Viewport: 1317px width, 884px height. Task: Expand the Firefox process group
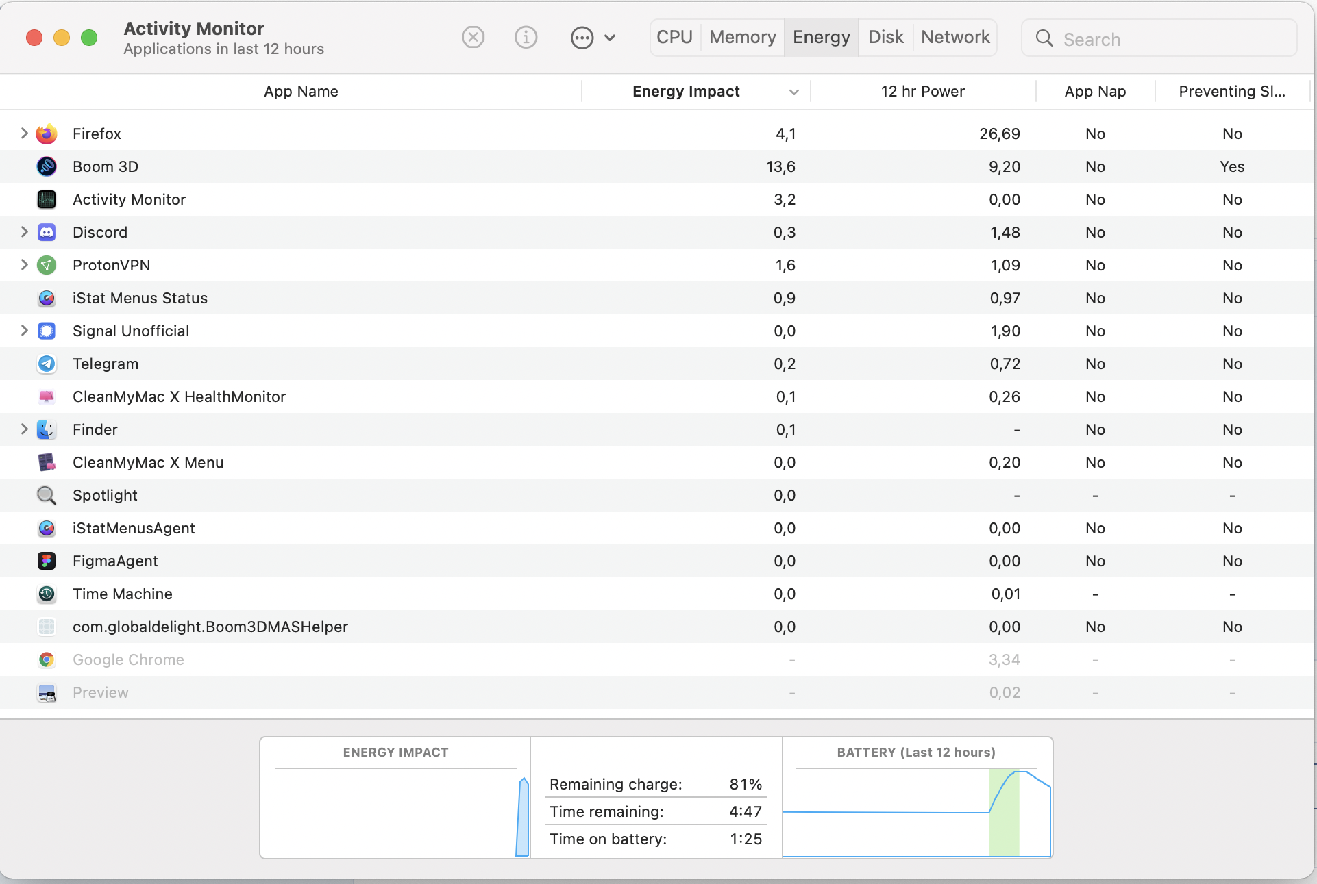tap(24, 134)
